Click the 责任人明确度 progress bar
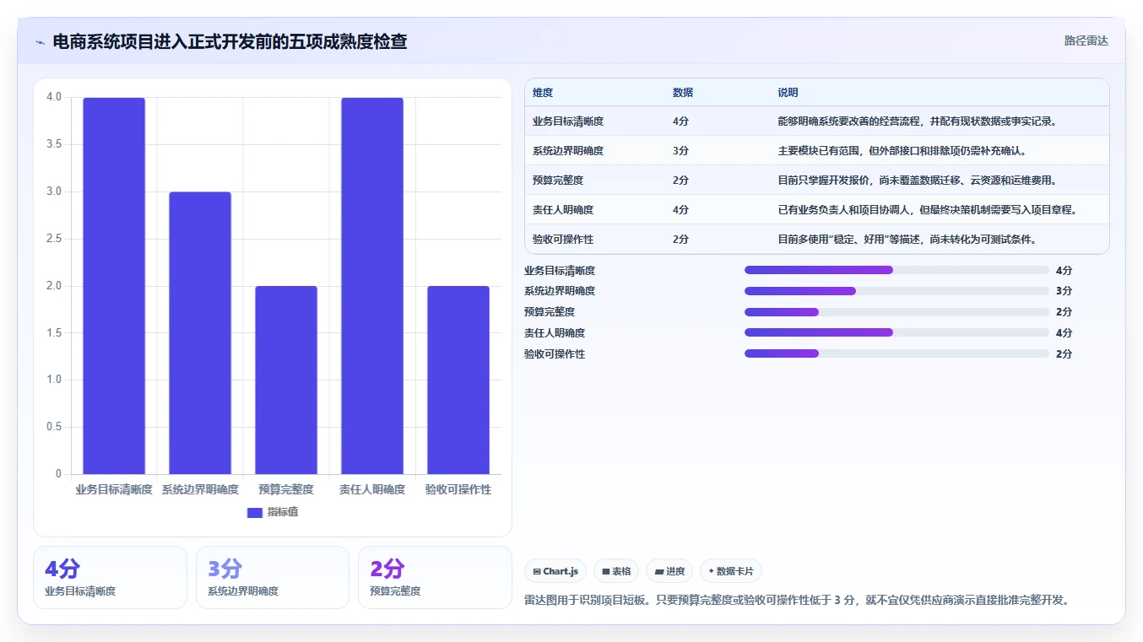 897,332
